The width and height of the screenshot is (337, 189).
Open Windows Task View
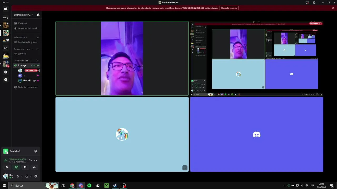click(63, 186)
